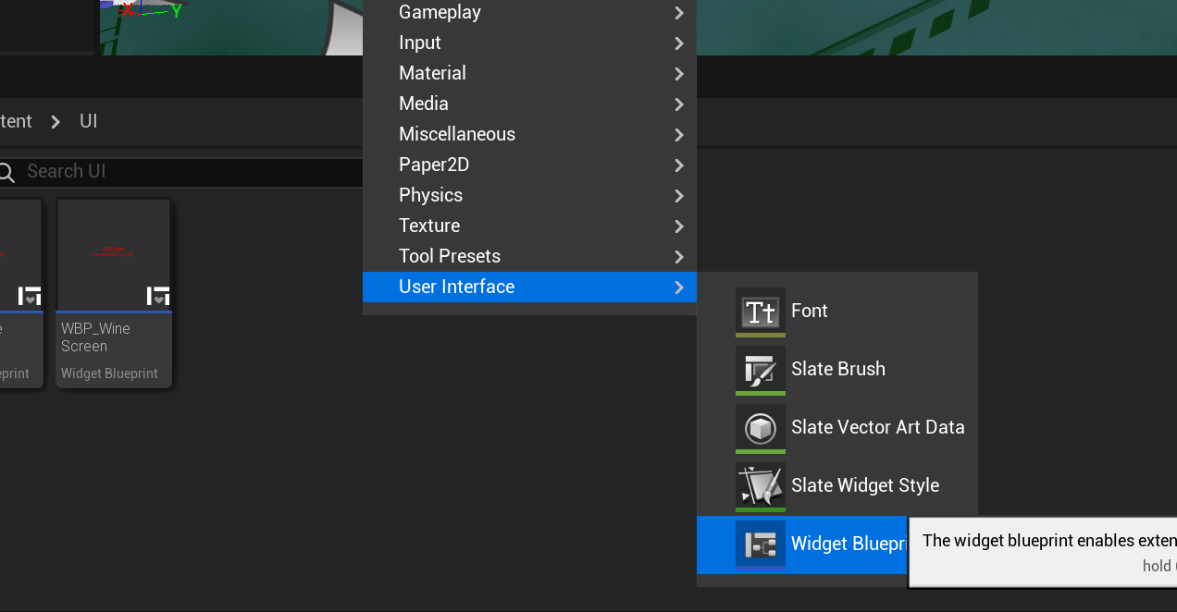The height and width of the screenshot is (612, 1177).
Task: Focus the Search UI input field
Action: 181,172
